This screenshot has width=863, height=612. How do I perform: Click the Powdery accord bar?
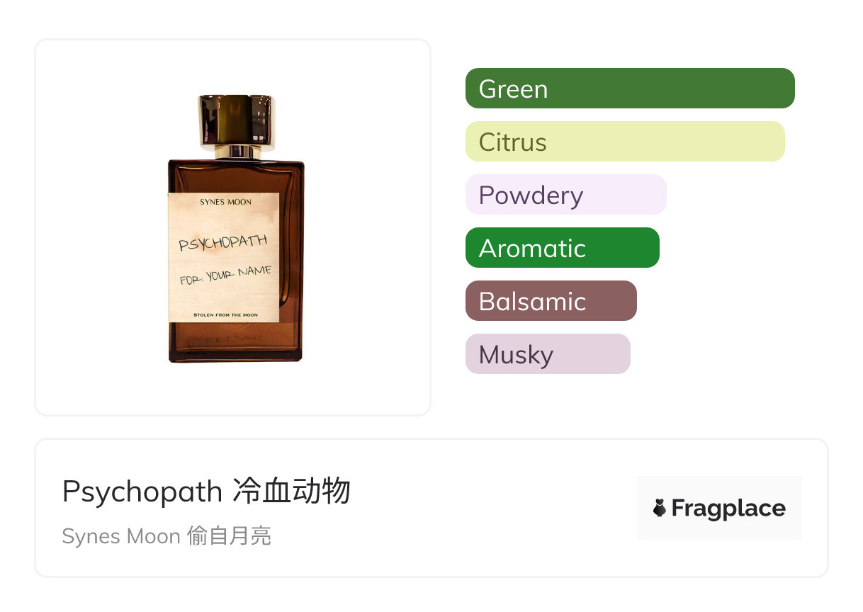click(565, 195)
